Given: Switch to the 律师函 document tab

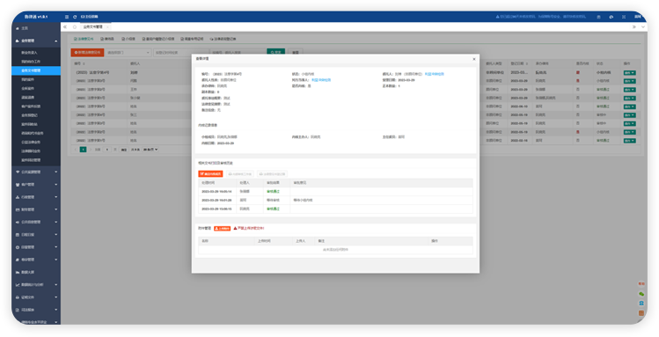Looking at the screenshot, I should (x=107, y=39).
